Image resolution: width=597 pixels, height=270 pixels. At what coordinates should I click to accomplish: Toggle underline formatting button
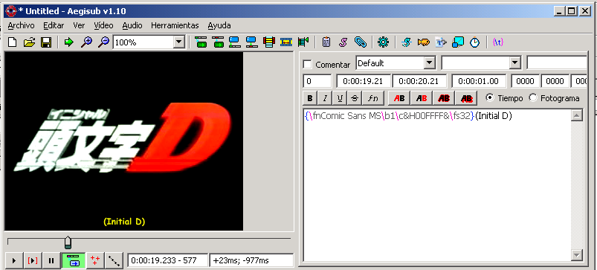tap(340, 98)
